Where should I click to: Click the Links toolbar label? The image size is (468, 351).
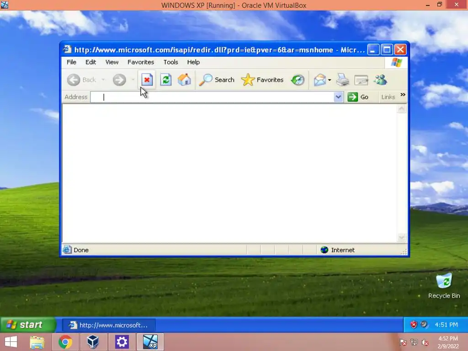point(388,97)
